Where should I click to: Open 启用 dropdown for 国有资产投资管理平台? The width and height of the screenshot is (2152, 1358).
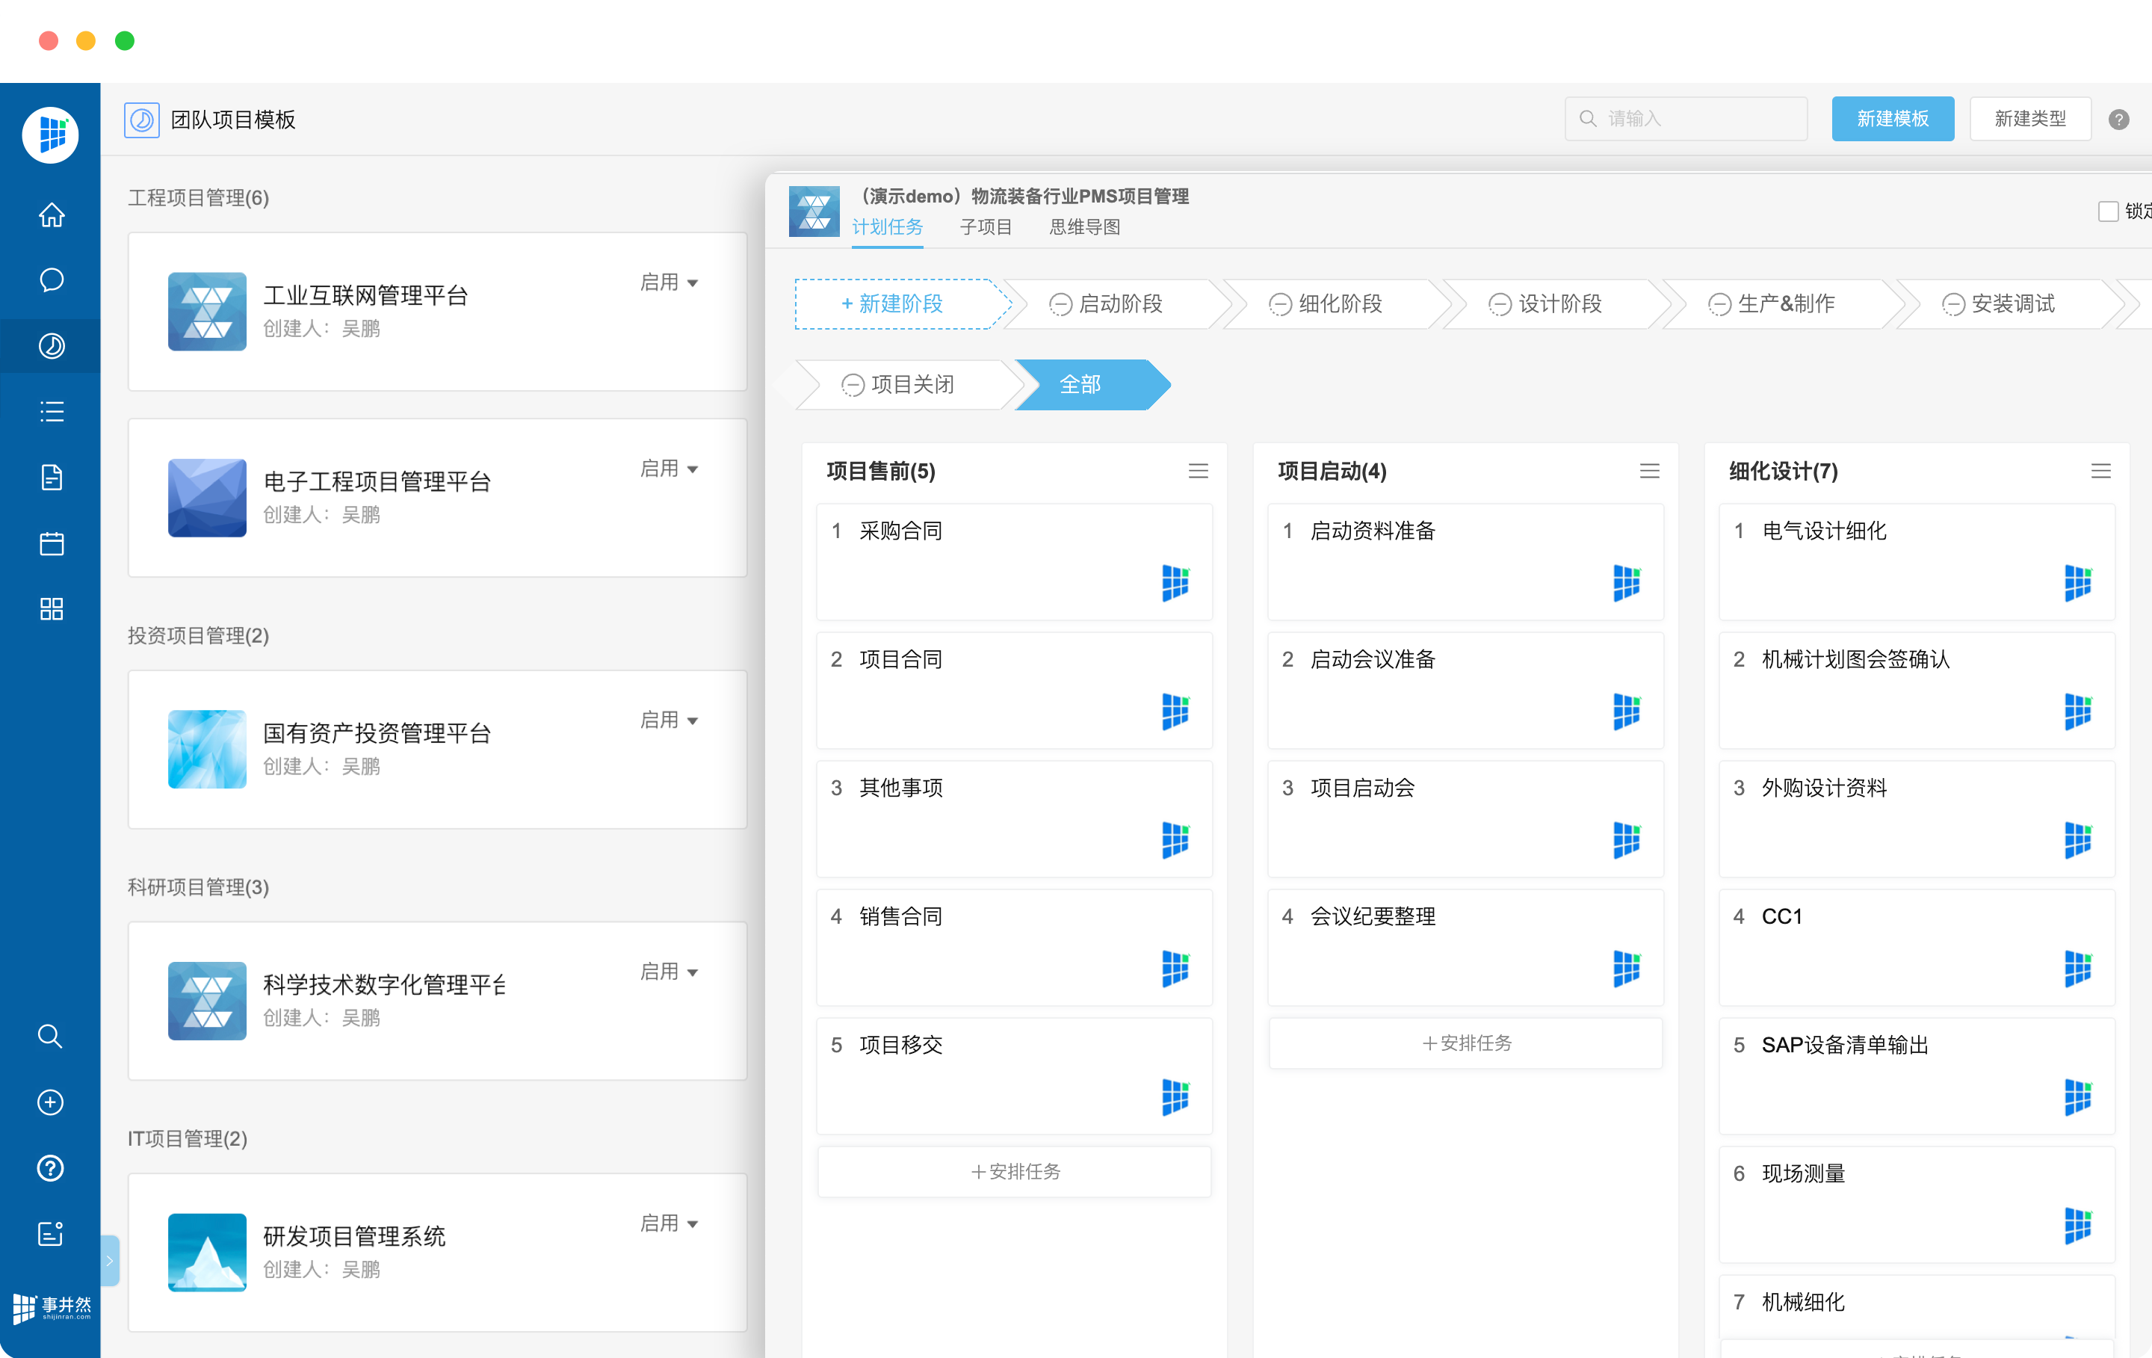pos(670,720)
